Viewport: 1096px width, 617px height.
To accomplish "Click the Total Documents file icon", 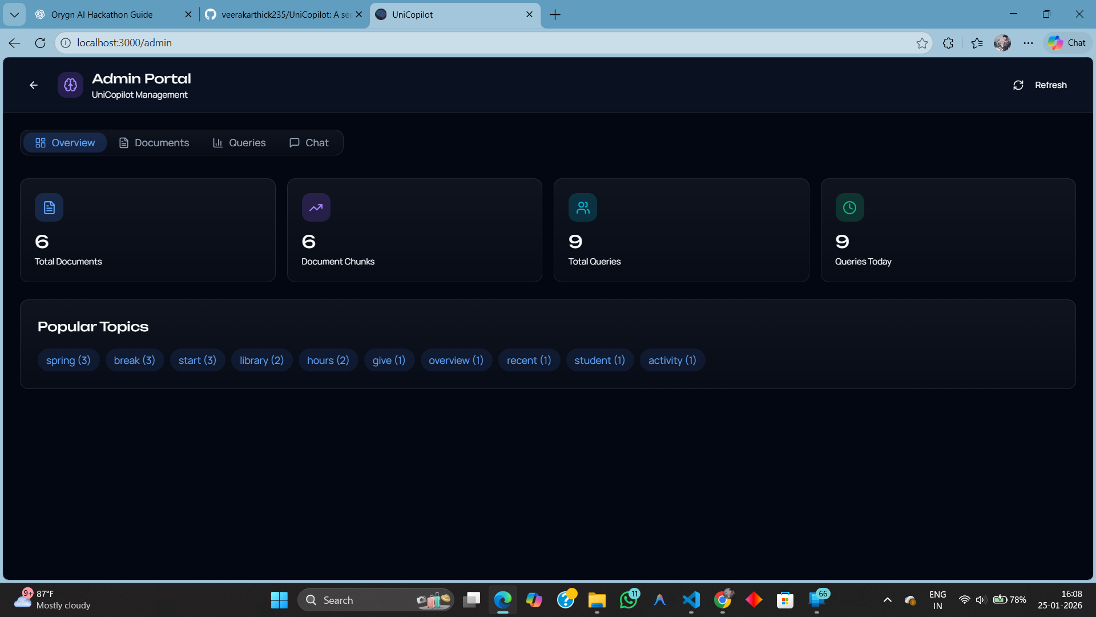I will click(49, 207).
